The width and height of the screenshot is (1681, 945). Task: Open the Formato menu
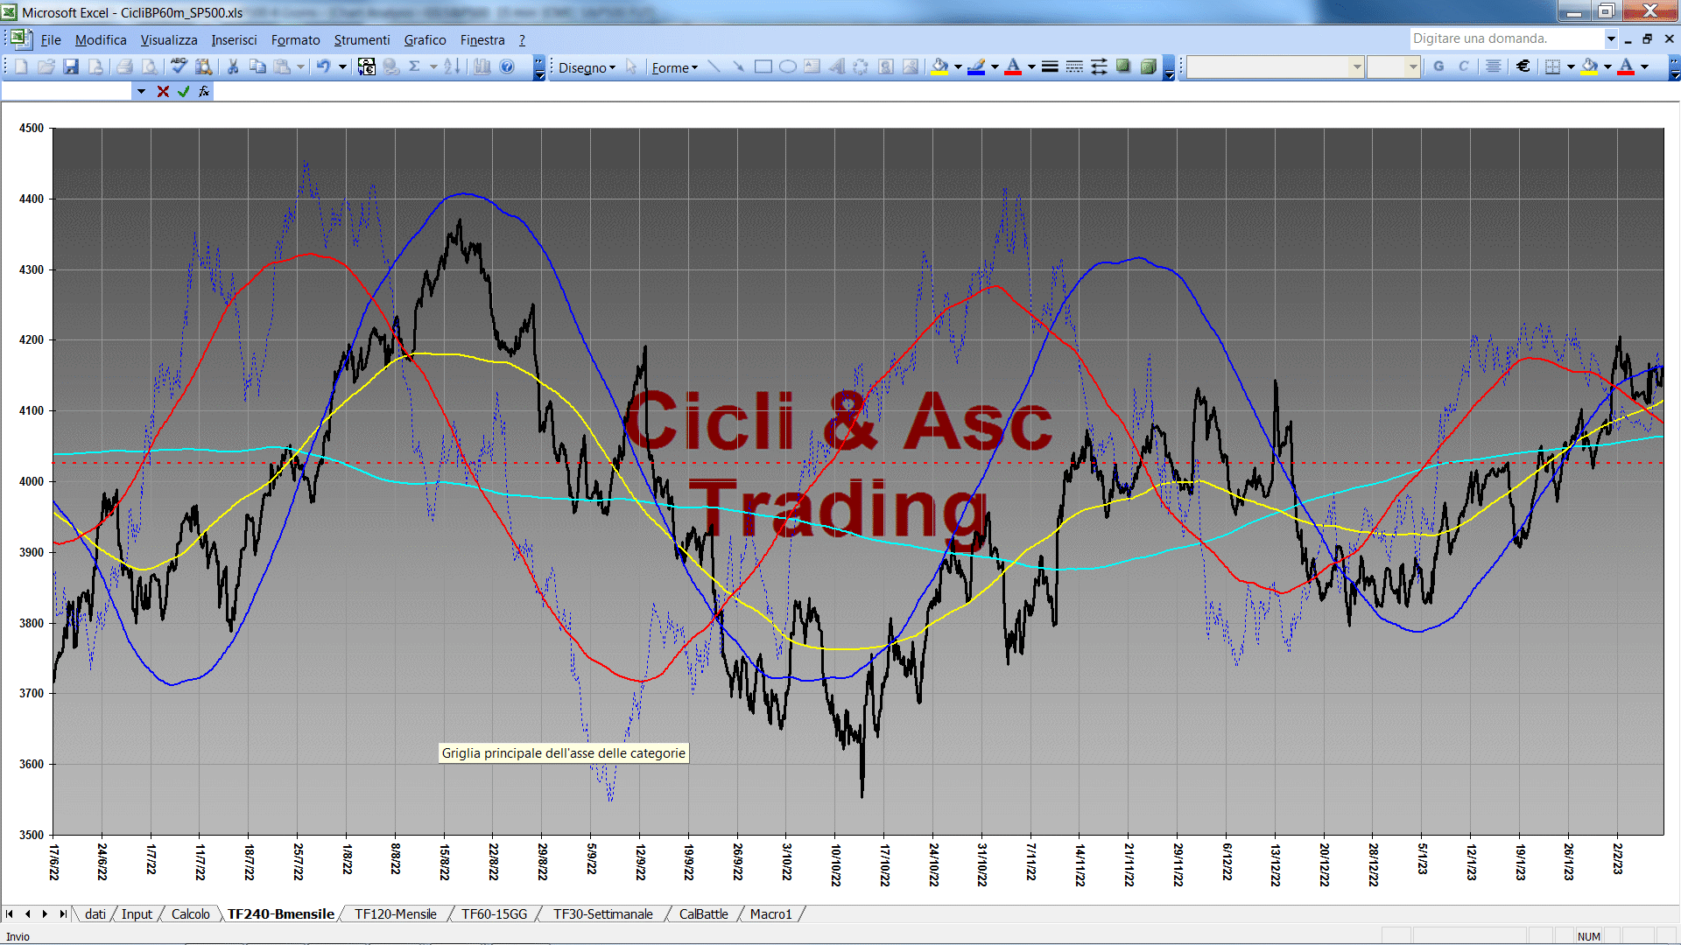click(x=295, y=39)
